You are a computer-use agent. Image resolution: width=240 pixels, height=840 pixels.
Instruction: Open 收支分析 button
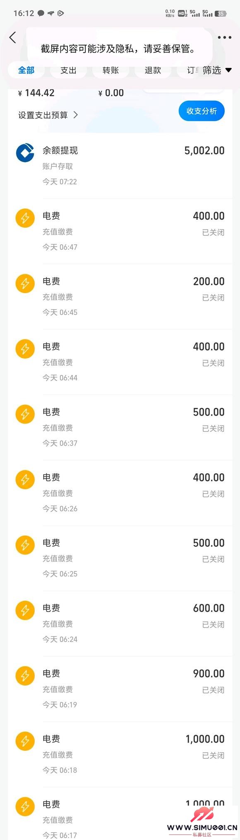click(x=202, y=111)
